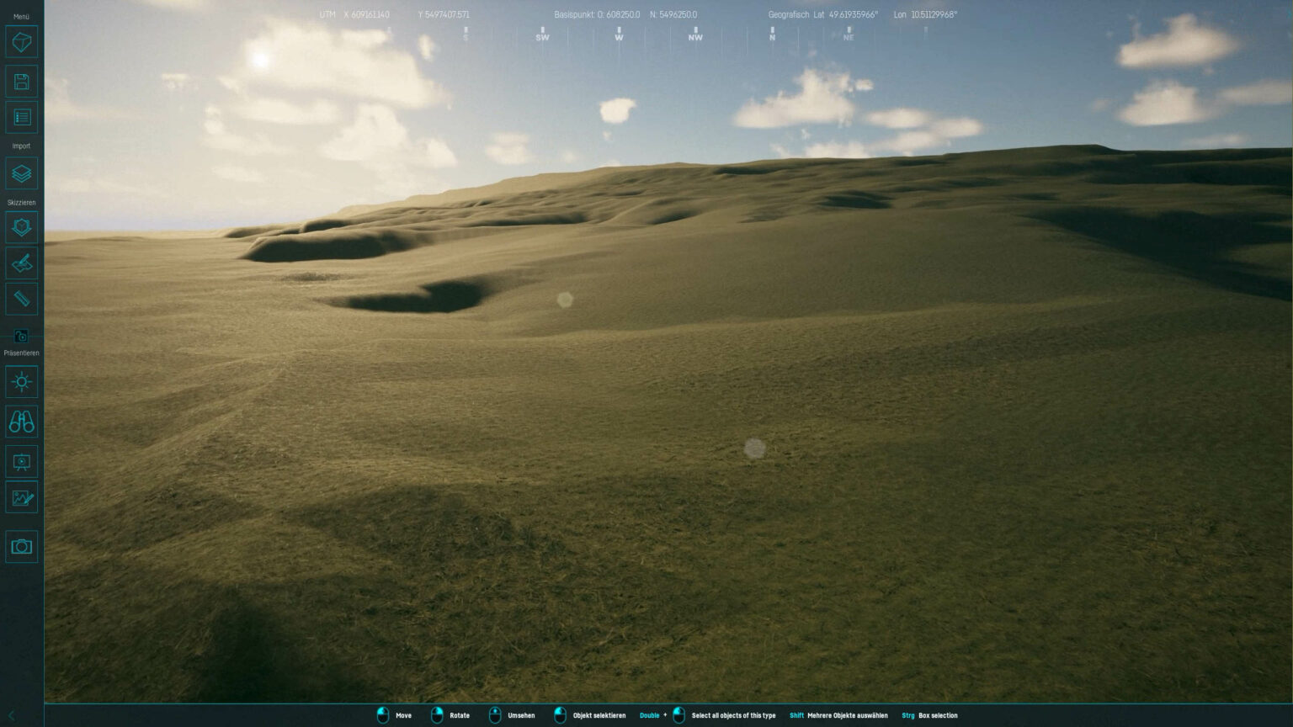Click the Skizzieren section label
1293x727 pixels.
pyautogui.click(x=22, y=202)
